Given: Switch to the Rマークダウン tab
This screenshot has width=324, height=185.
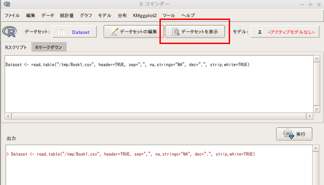Looking at the screenshot, I should (49, 47).
